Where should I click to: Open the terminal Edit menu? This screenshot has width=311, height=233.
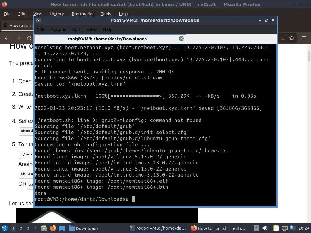click(76, 29)
